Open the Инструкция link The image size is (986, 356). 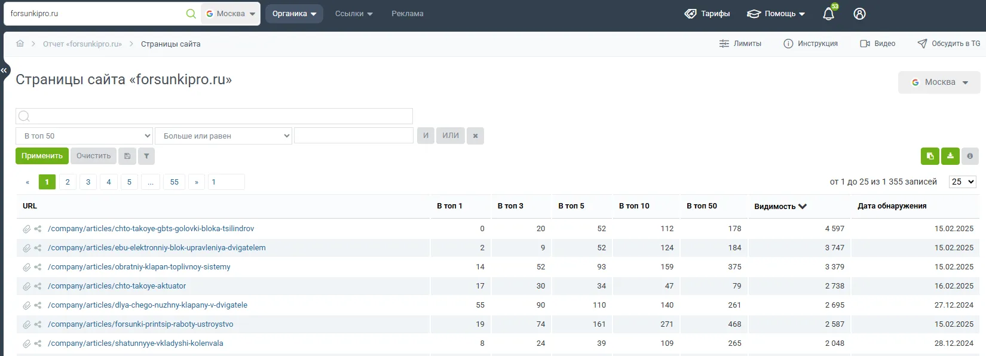click(810, 44)
